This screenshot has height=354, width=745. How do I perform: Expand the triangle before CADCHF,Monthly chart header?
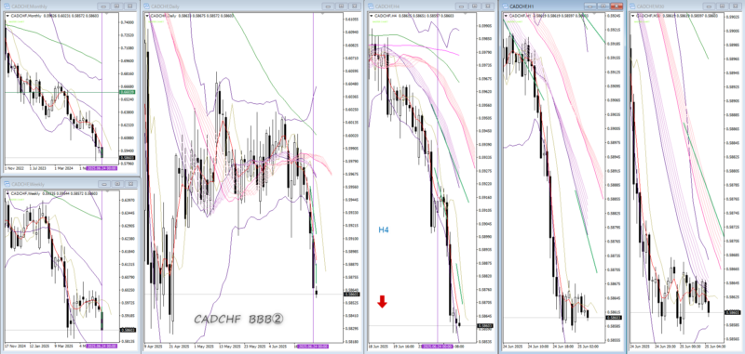(x=7, y=16)
